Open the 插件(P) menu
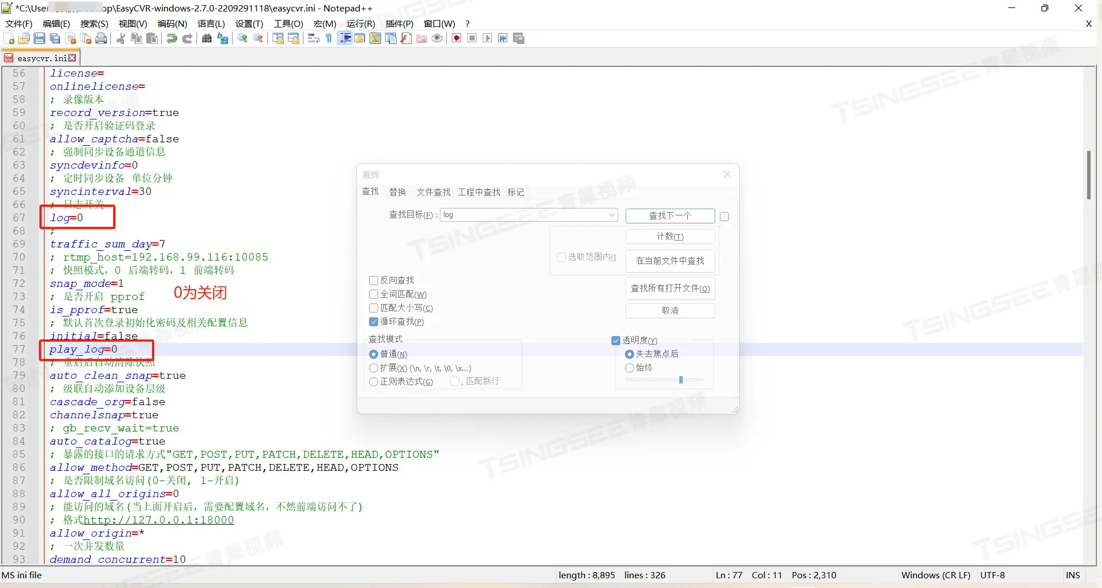This screenshot has width=1102, height=588. 399,23
